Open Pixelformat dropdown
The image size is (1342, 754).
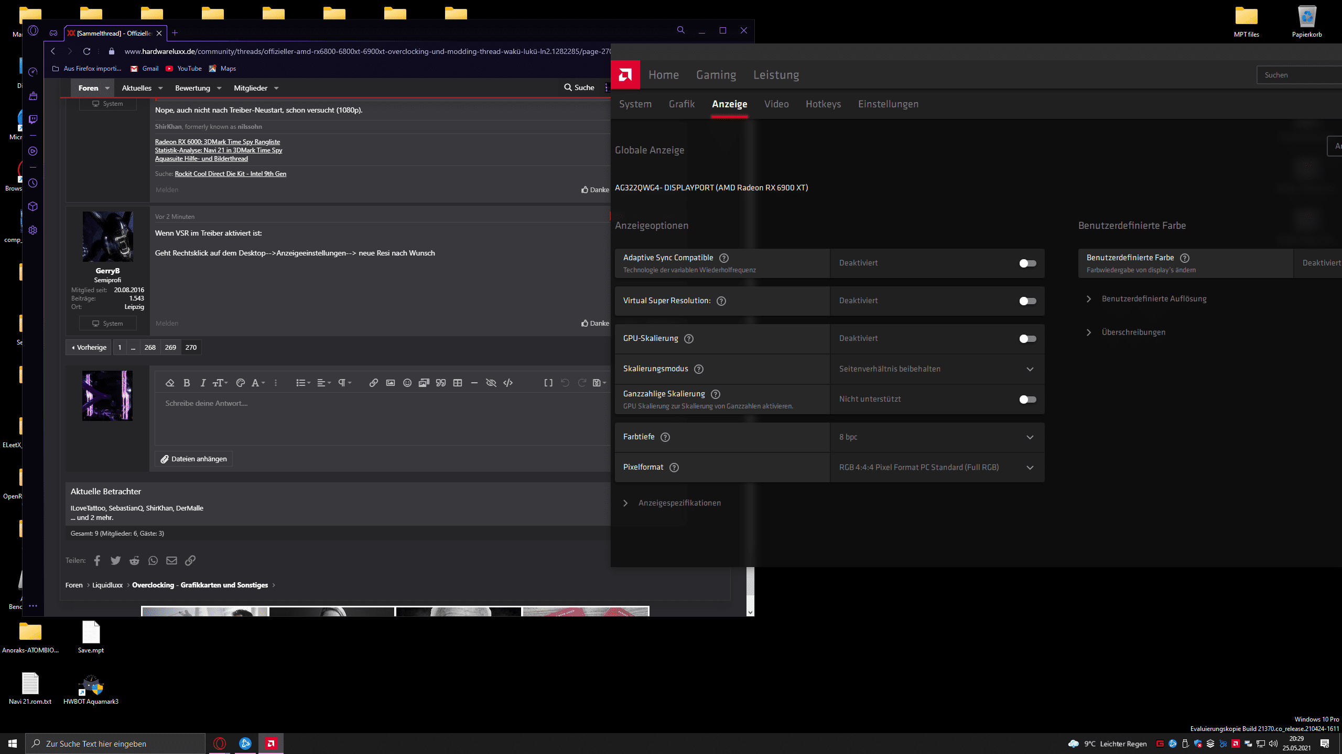tap(937, 468)
